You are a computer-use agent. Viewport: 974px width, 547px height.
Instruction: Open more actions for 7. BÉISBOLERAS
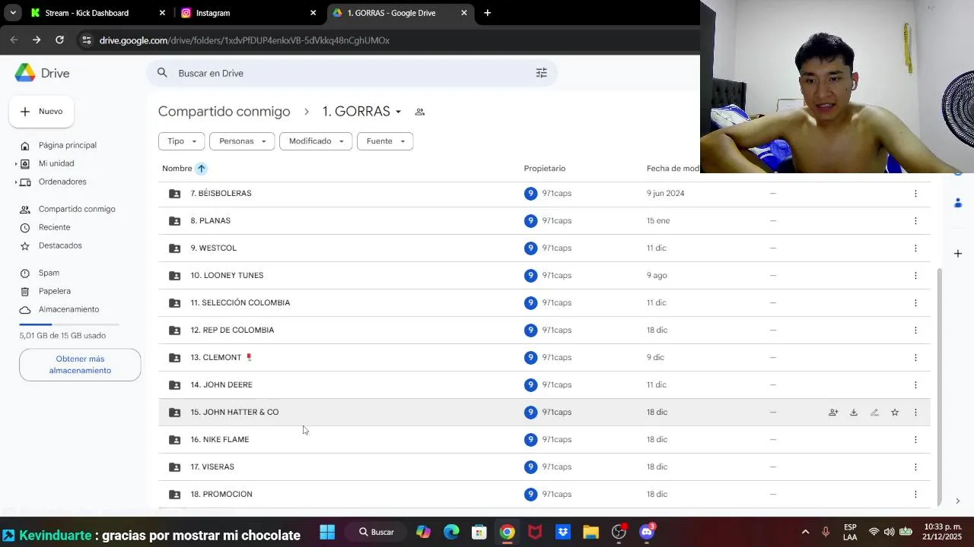(915, 194)
